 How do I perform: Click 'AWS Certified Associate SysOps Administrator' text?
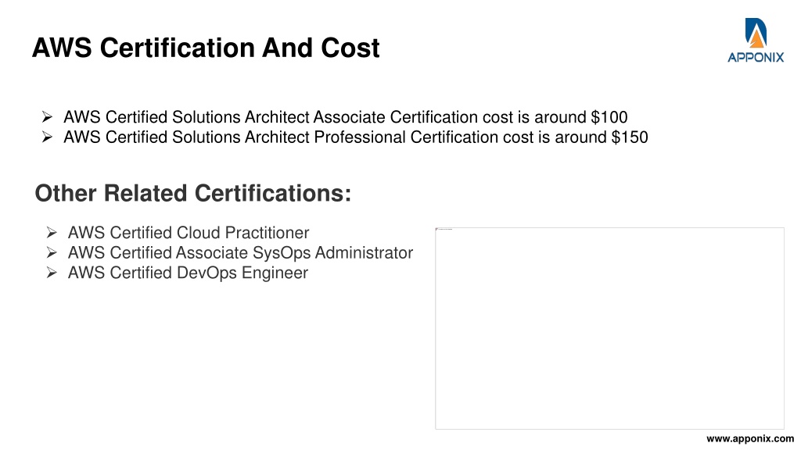(241, 252)
